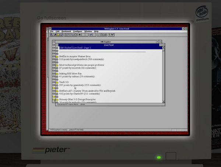Minimize the HN Gopher child window
The image size is (221, 167).
pos(157,42)
